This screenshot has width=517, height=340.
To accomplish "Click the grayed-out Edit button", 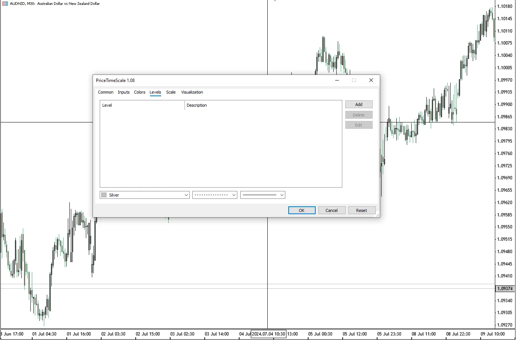I will [359, 125].
